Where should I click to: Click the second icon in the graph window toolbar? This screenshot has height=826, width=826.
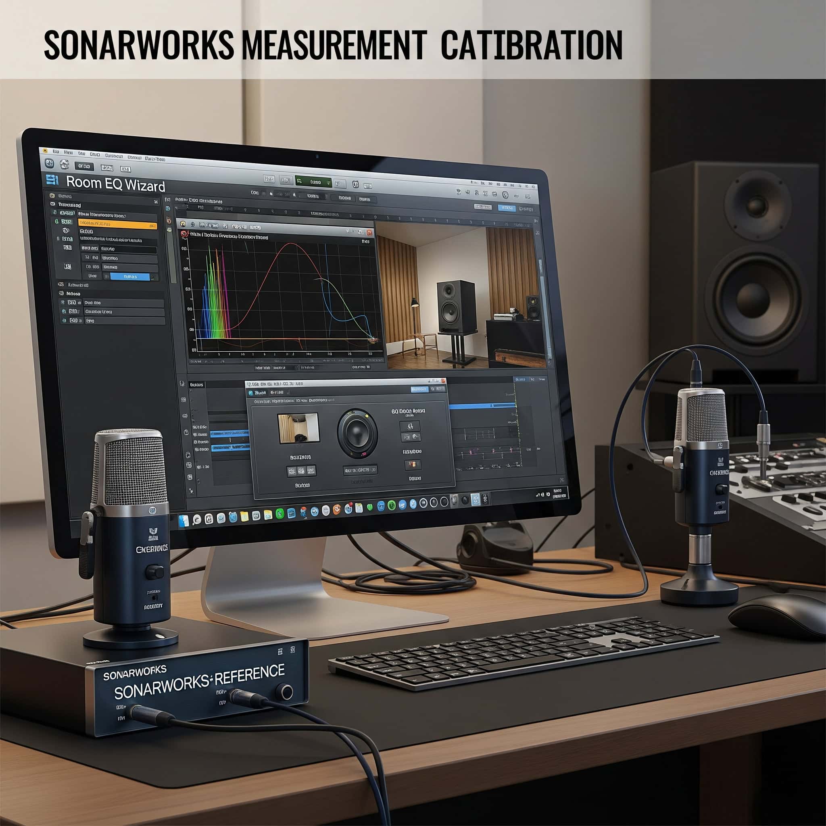[x=192, y=225]
